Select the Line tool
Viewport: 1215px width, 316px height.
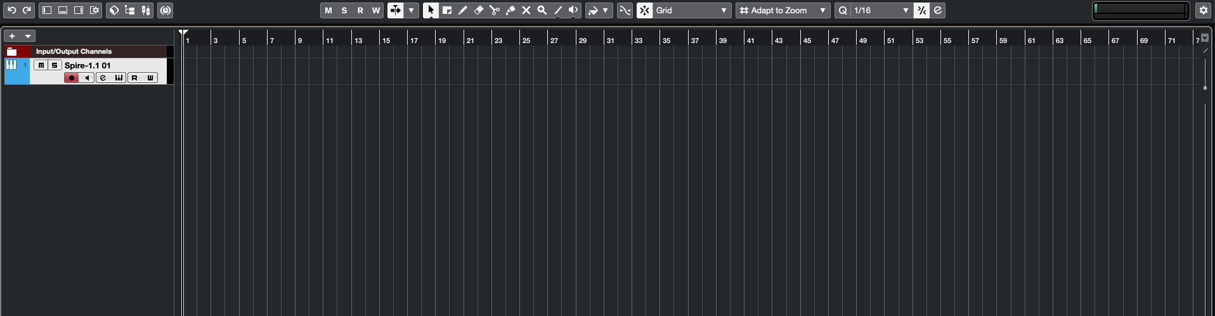pyautogui.click(x=558, y=10)
